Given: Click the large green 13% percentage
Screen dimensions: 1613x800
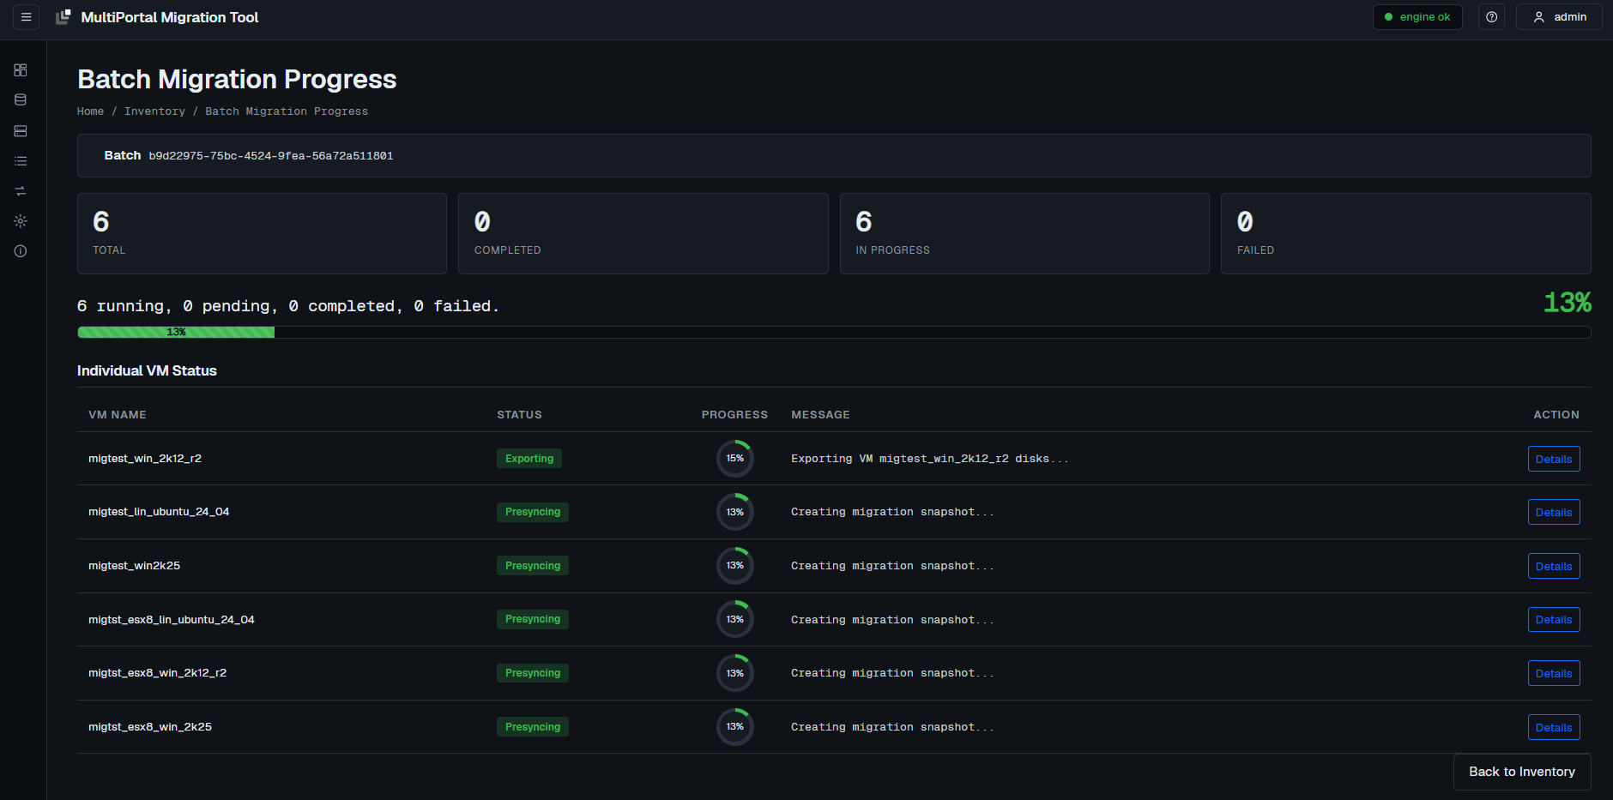Looking at the screenshot, I should pyautogui.click(x=1568, y=303).
